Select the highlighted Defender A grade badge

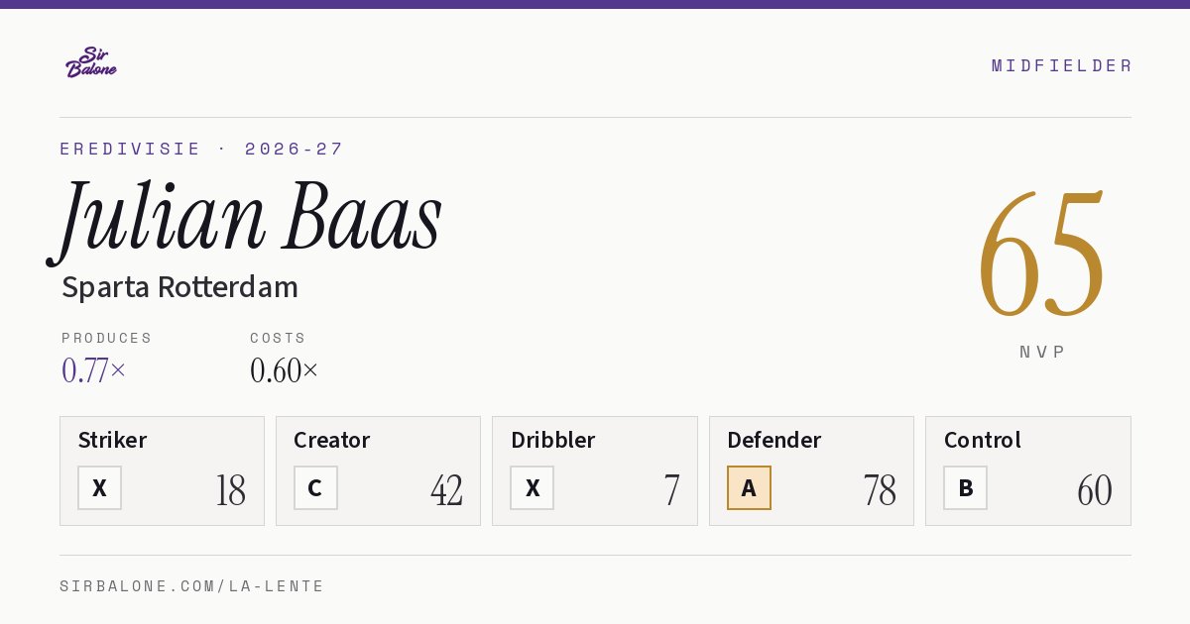[x=749, y=487]
